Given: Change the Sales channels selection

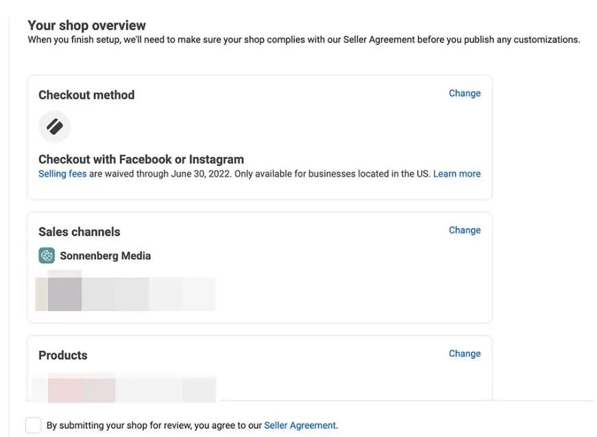Looking at the screenshot, I should point(465,230).
